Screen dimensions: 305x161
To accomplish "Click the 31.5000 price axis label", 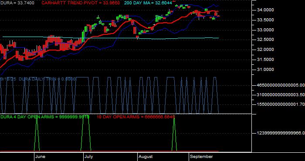I will [266, 60].
